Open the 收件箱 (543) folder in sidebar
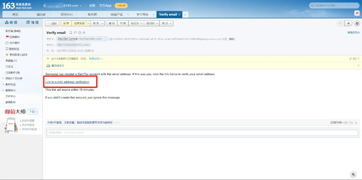The height and width of the screenshot is (180, 362). pyautogui.click(x=13, y=31)
